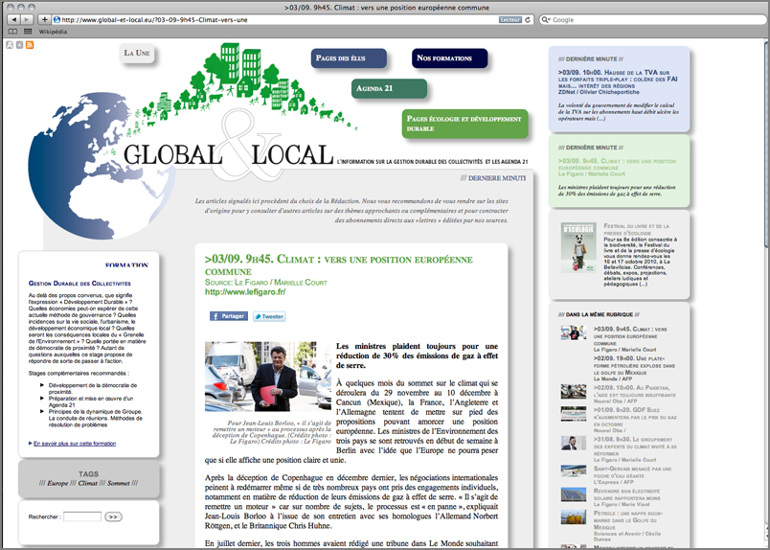Click the Google search magnifier icon
The width and height of the screenshot is (770, 550).
tap(546, 20)
